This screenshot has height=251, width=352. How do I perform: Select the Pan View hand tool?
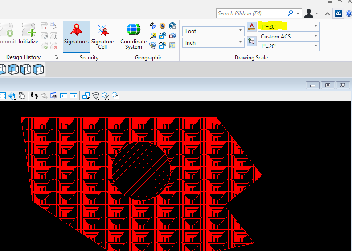[22, 96]
